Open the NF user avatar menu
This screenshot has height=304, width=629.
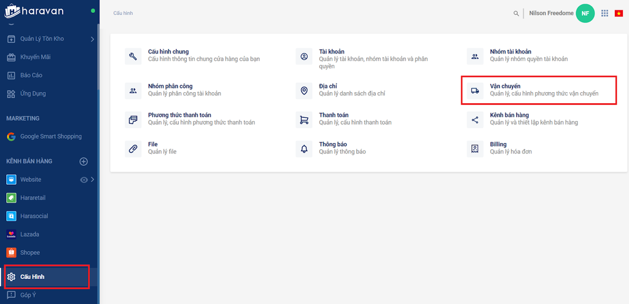pyautogui.click(x=585, y=14)
